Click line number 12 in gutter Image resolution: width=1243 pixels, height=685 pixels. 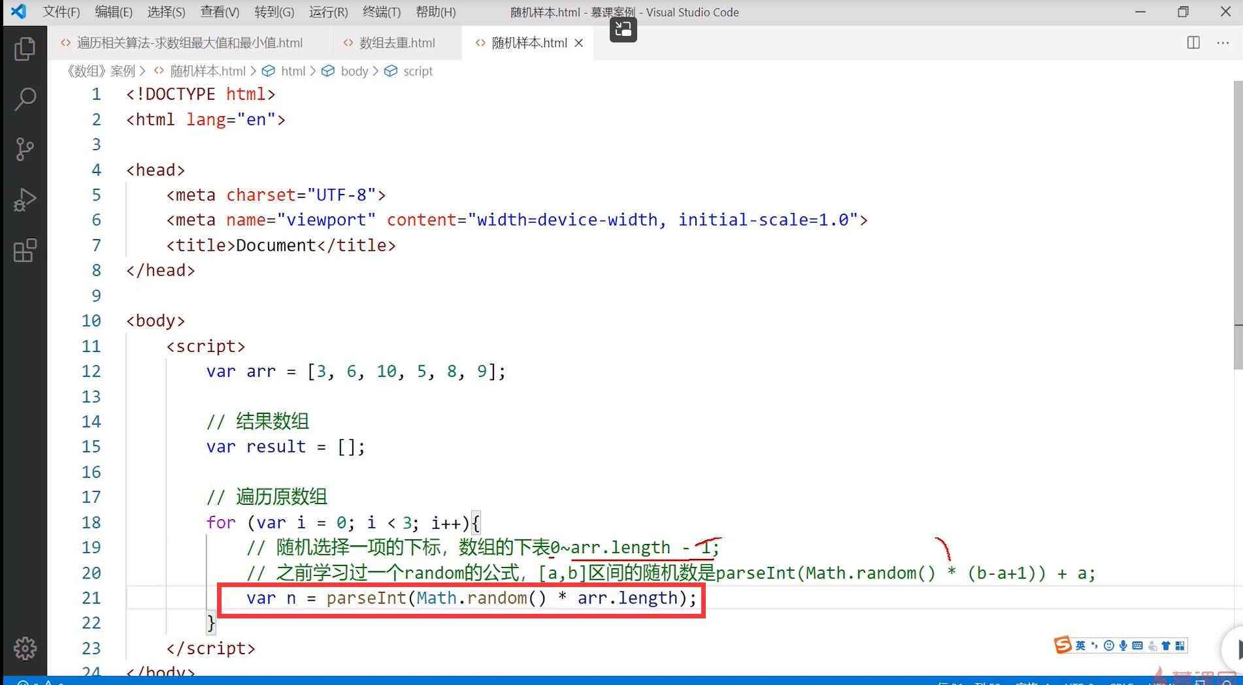point(91,371)
